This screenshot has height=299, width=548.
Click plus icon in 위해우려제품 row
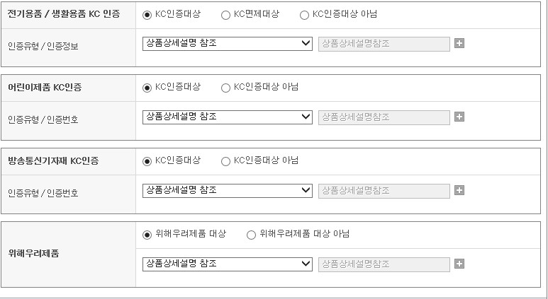point(459,264)
